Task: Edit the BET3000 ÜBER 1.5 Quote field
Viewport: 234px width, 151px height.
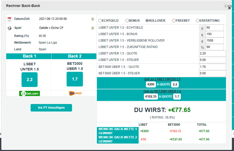Action: [x=212, y=67]
